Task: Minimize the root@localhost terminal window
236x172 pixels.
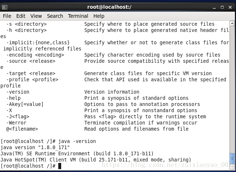Action: coord(214,7)
